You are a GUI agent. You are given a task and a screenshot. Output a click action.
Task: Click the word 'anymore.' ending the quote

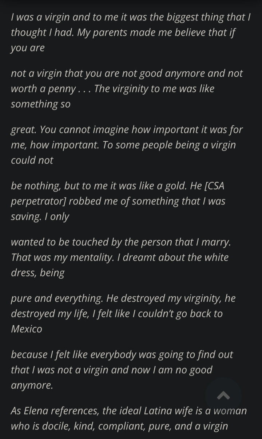click(32, 385)
